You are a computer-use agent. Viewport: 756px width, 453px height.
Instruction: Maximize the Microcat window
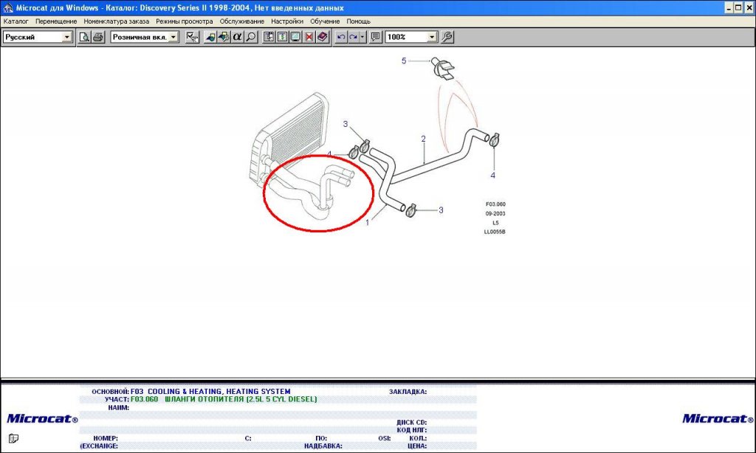738,7
